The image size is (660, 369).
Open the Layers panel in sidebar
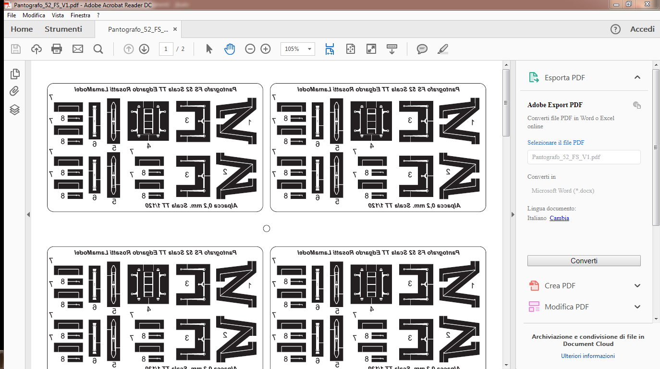coord(15,110)
